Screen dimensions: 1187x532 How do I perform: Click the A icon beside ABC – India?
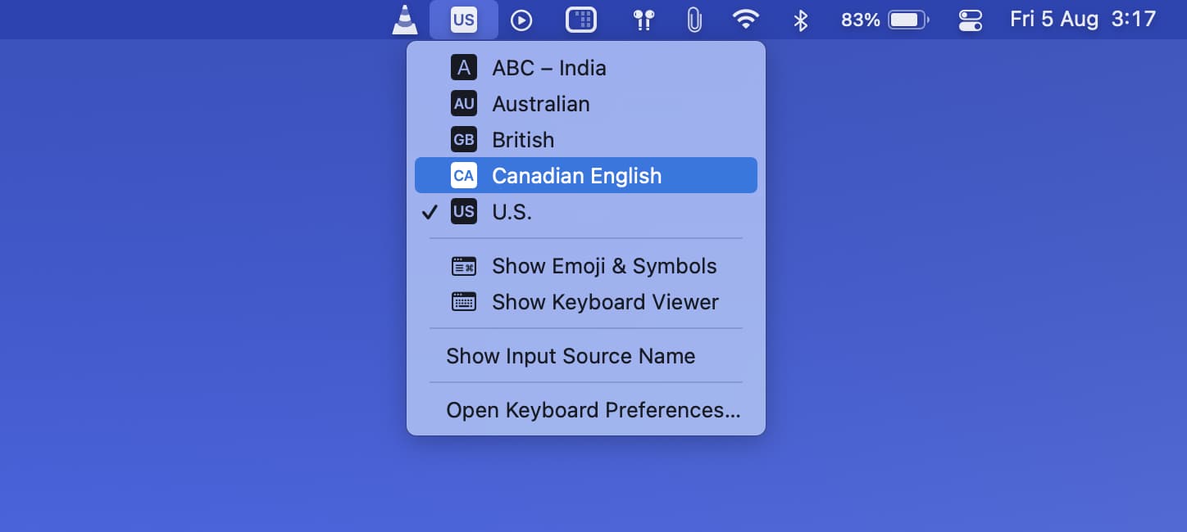click(464, 68)
